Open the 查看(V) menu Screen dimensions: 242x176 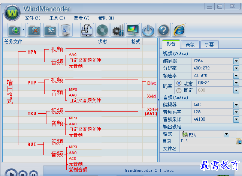coord(82,18)
